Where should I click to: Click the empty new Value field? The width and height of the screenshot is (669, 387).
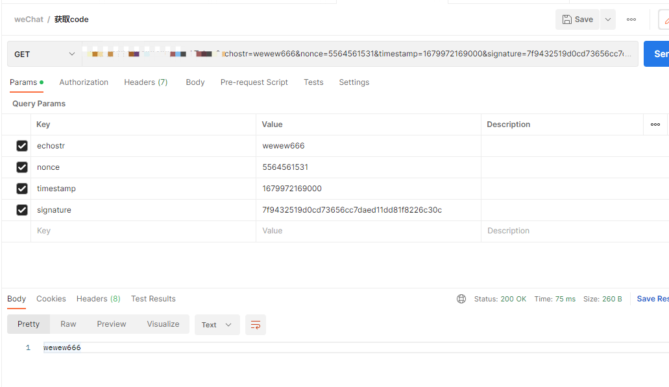(x=369, y=231)
